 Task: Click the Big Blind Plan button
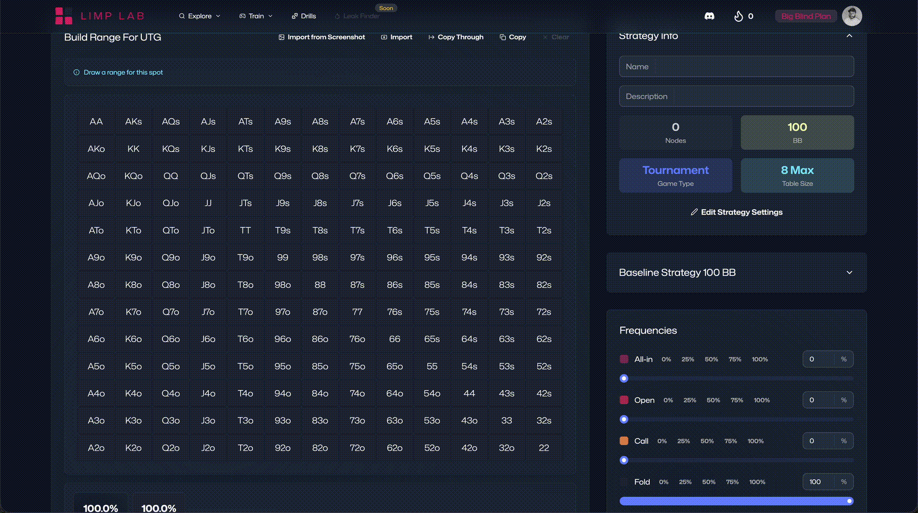tap(805, 16)
